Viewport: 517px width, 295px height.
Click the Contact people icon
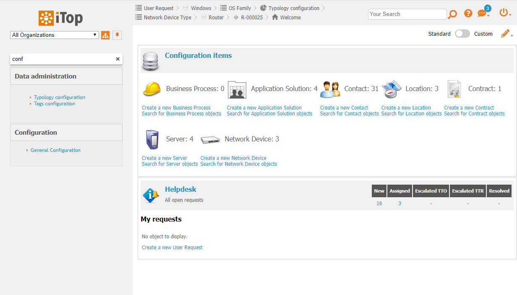330,89
